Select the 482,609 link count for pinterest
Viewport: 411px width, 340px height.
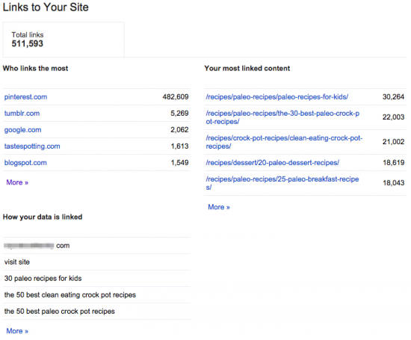(176, 97)
